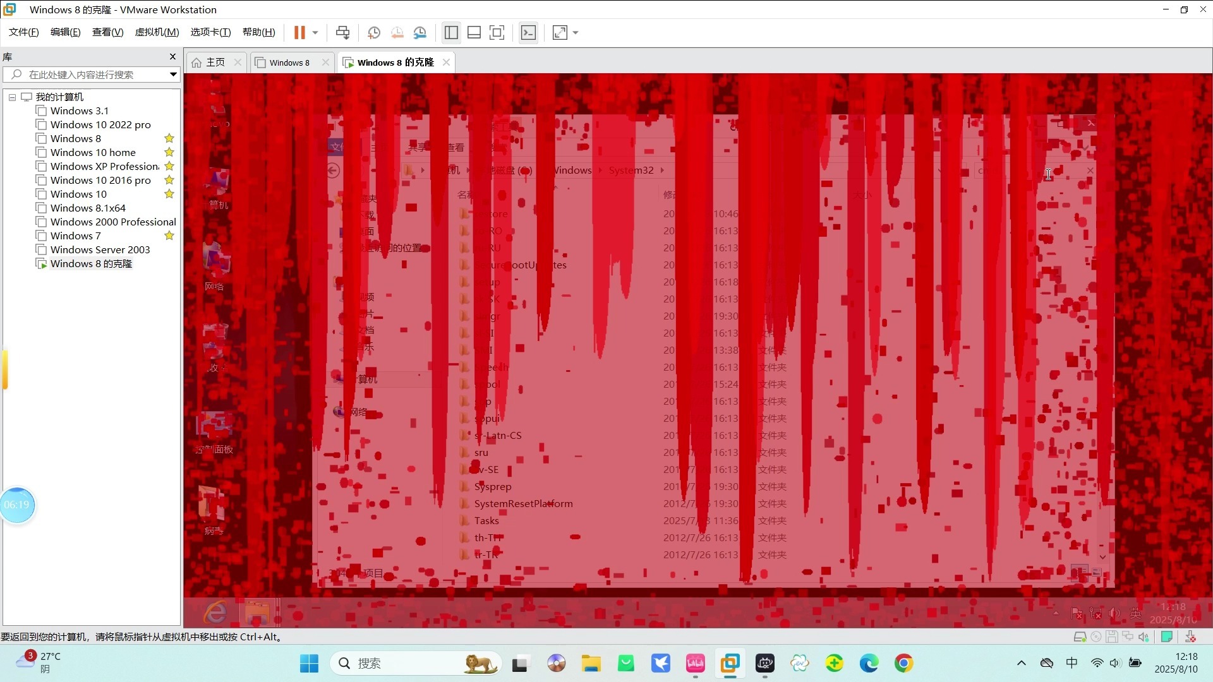Toggle the library sidebar view
This screenshot has width=1213, height=682.
click(x=451, y=32)
